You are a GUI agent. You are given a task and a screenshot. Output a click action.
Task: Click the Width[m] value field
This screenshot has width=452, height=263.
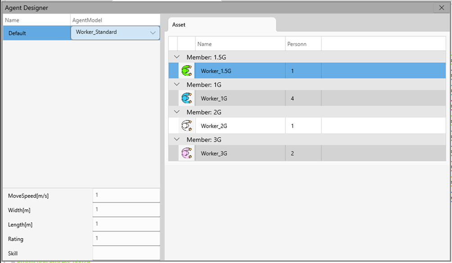tap(126, 210)
